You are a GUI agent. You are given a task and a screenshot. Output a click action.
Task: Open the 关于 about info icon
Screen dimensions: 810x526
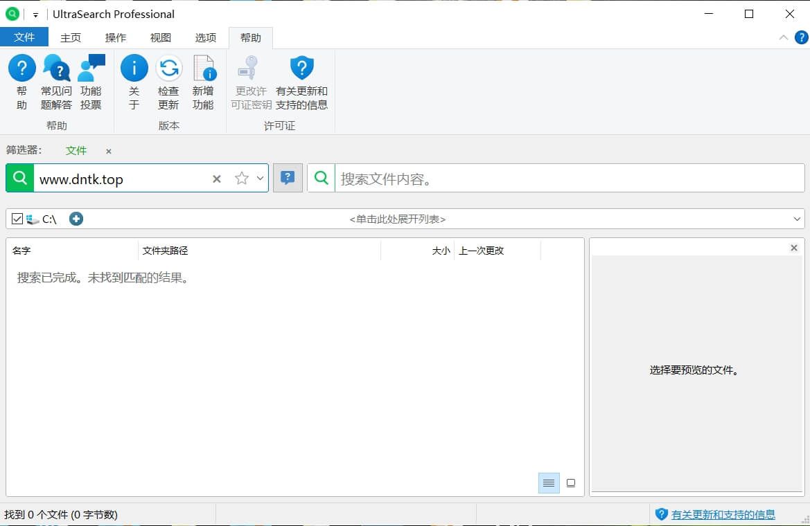134,68
